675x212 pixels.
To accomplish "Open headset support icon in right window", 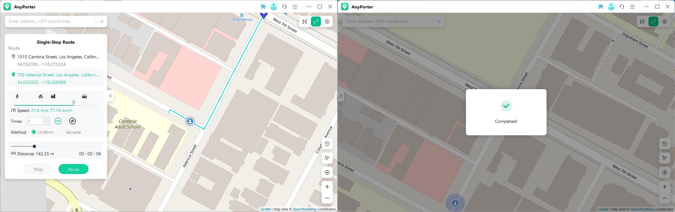I will [x=622, y=7].
